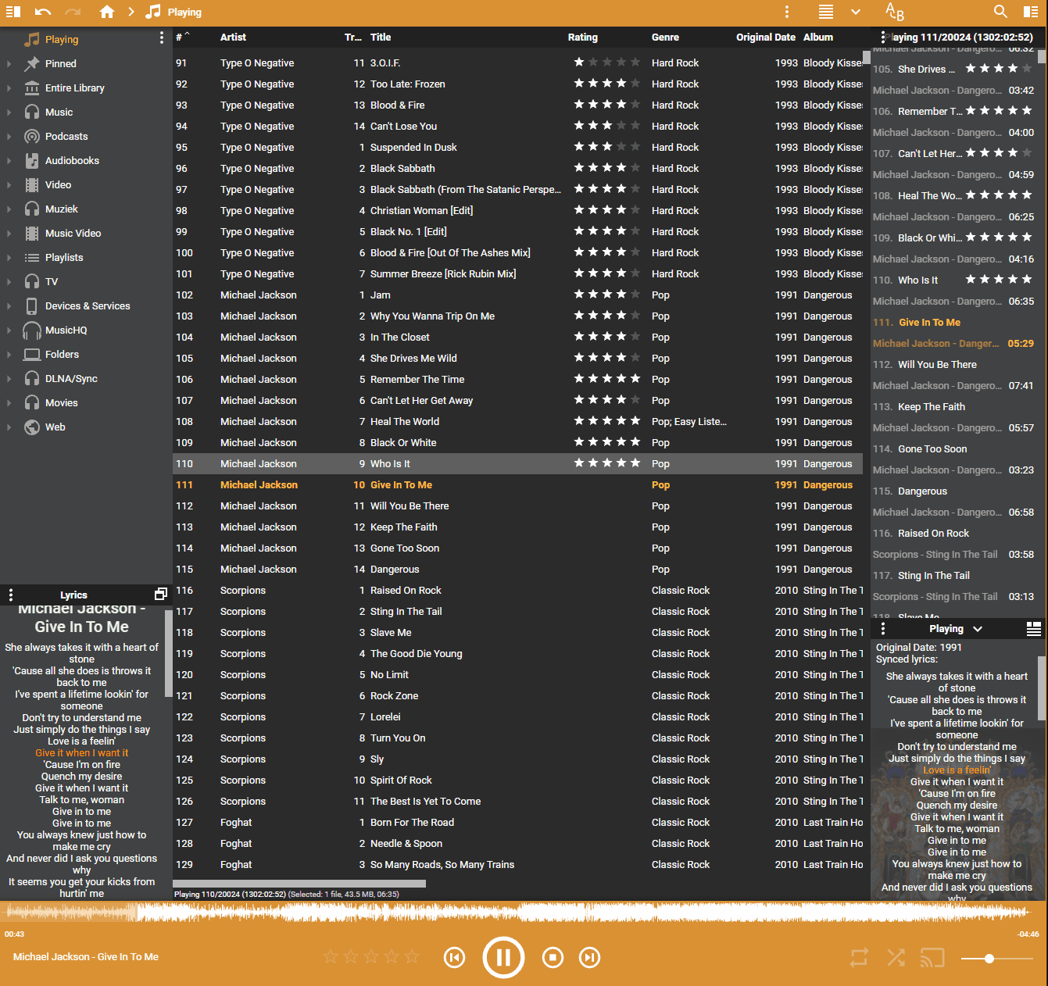Expand the Music node in sidebar
The width and height of the screenshot is (1048, 986).
coord(9,113)
